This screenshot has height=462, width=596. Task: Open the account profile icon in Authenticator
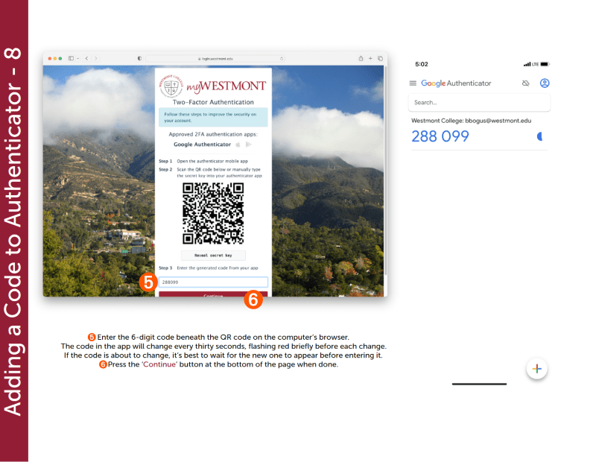pyautogui.click(x=545, y=83)
